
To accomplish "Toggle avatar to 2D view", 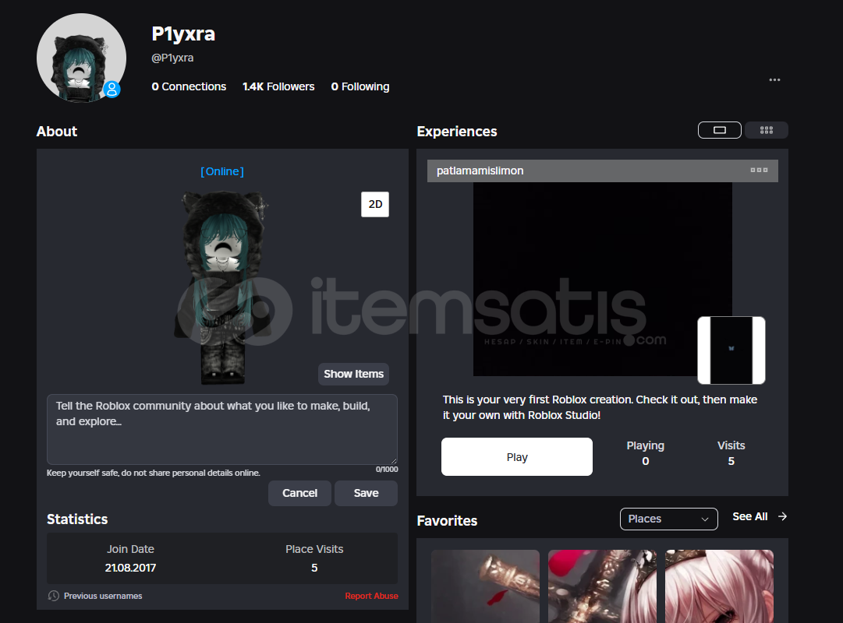I will tap(375, 204).
